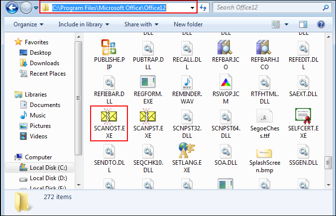Select SAEXT.DLL file
The image size is (336, 216).
(304, 87)
